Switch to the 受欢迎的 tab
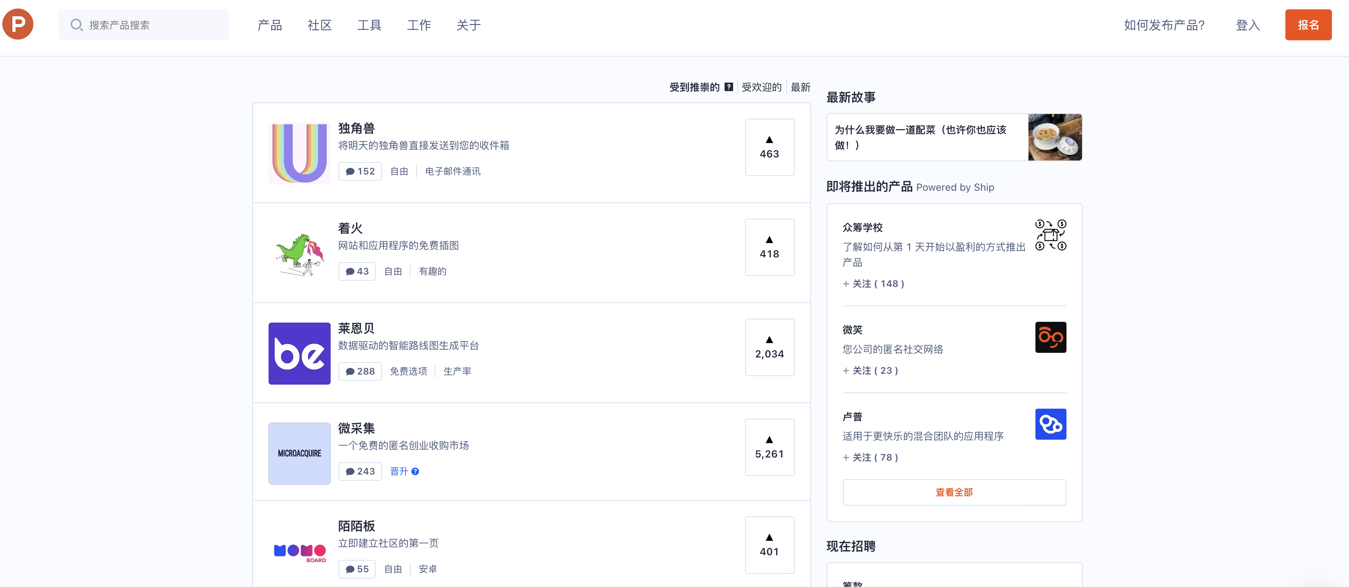 pos(761,87)
